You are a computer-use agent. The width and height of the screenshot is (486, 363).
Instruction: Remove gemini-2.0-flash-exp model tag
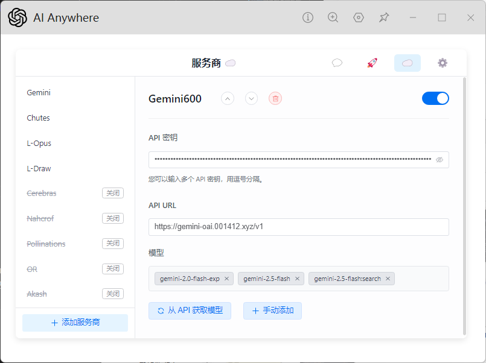pyautogui.click(x=226, y=279)
